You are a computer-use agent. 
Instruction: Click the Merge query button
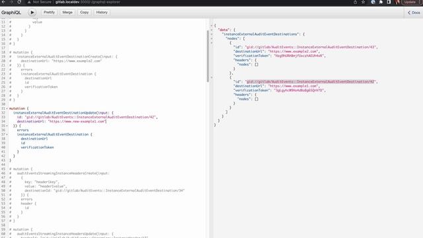click(x=67, y=13)
